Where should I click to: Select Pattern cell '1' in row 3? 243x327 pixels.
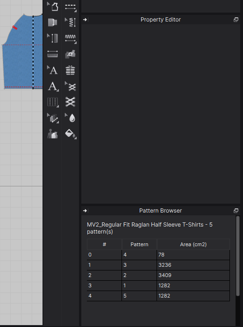tap(139, 285)
